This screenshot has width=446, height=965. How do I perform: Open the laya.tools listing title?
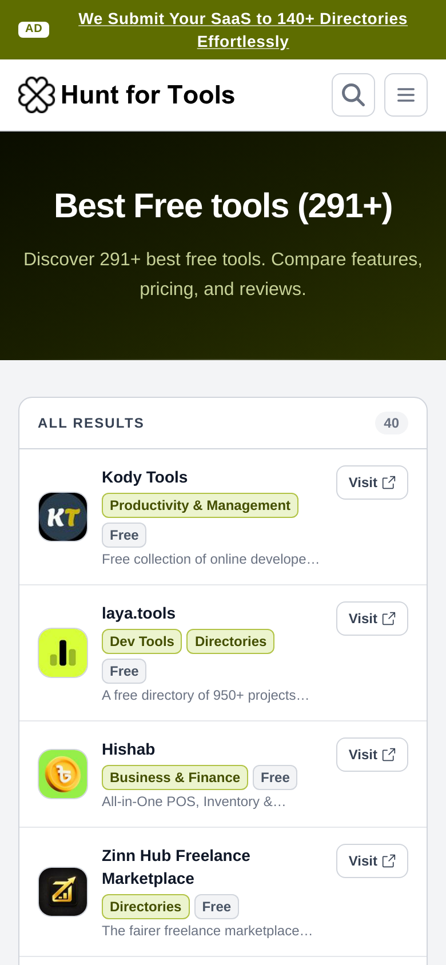coord(138,613)
